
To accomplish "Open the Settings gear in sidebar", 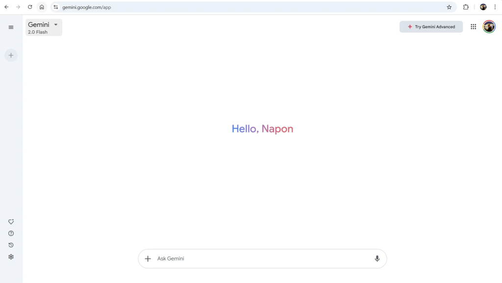I will coord(11,257).
